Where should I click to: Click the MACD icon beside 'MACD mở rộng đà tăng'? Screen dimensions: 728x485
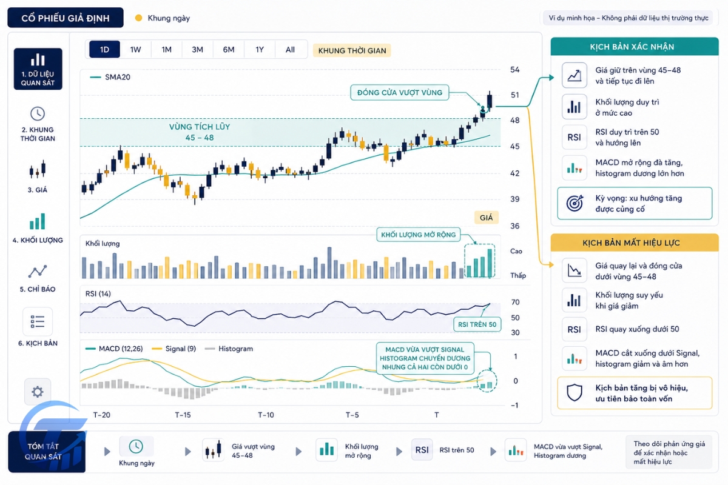(574, 168)
